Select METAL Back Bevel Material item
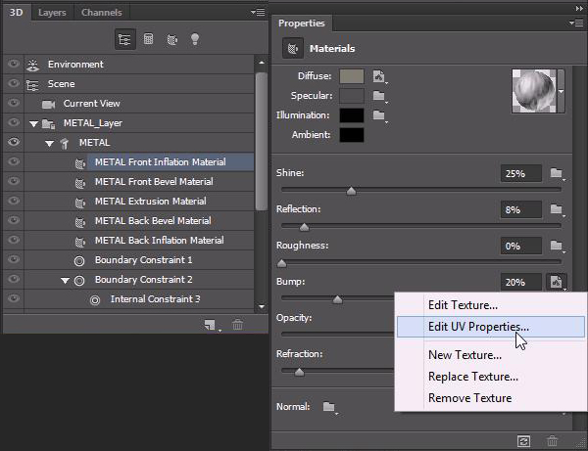The width and height of the screenshot is (588, 451). pos(152,221)
